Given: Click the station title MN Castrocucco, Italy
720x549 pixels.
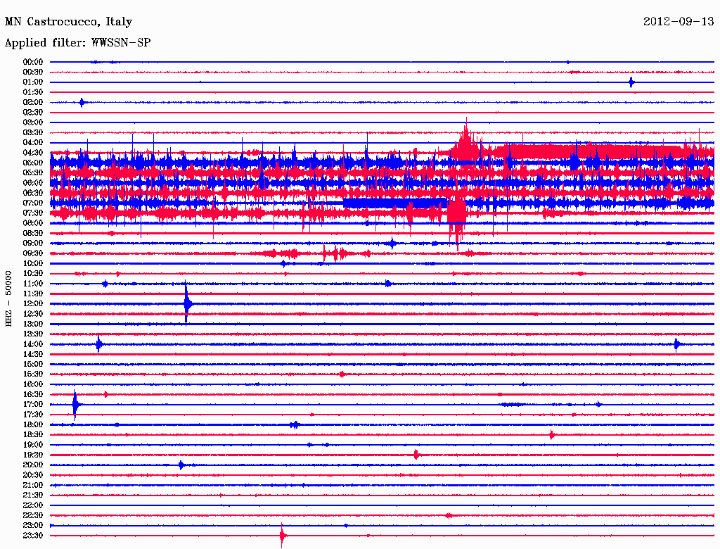Looking at the screenshot, I should pyautogui.click(x=68, y=22).
